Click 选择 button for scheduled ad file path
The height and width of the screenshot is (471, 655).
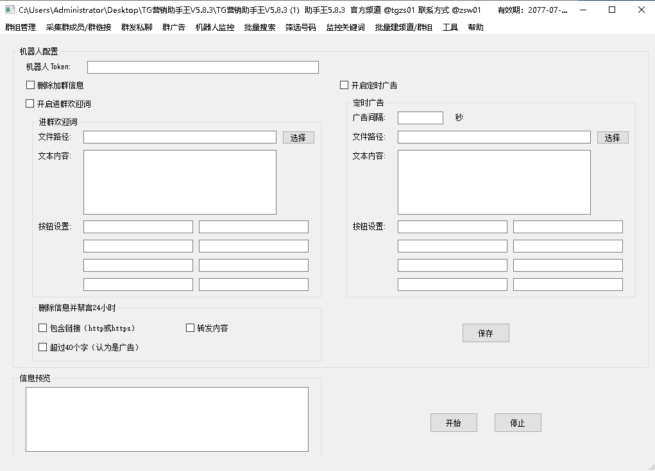click(x=613, y=138)
